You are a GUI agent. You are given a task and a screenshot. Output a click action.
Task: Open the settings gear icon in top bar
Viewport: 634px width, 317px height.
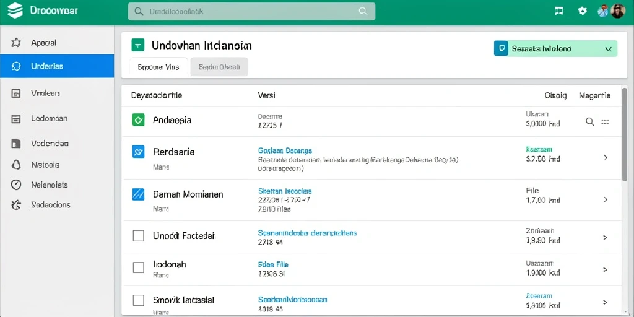(x=582, y=11)
